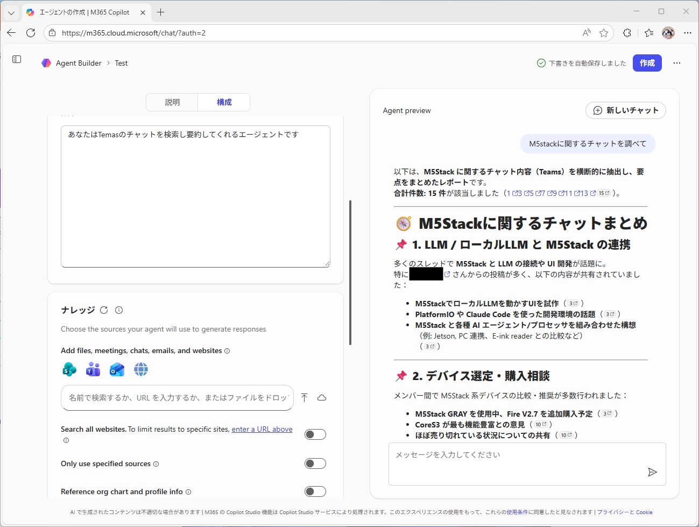This screenshot has height=527, width=699.
Task: Turn on Only use specified sources
Action: [315, 463]
